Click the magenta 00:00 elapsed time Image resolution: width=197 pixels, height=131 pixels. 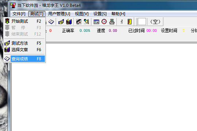[152, 31]
